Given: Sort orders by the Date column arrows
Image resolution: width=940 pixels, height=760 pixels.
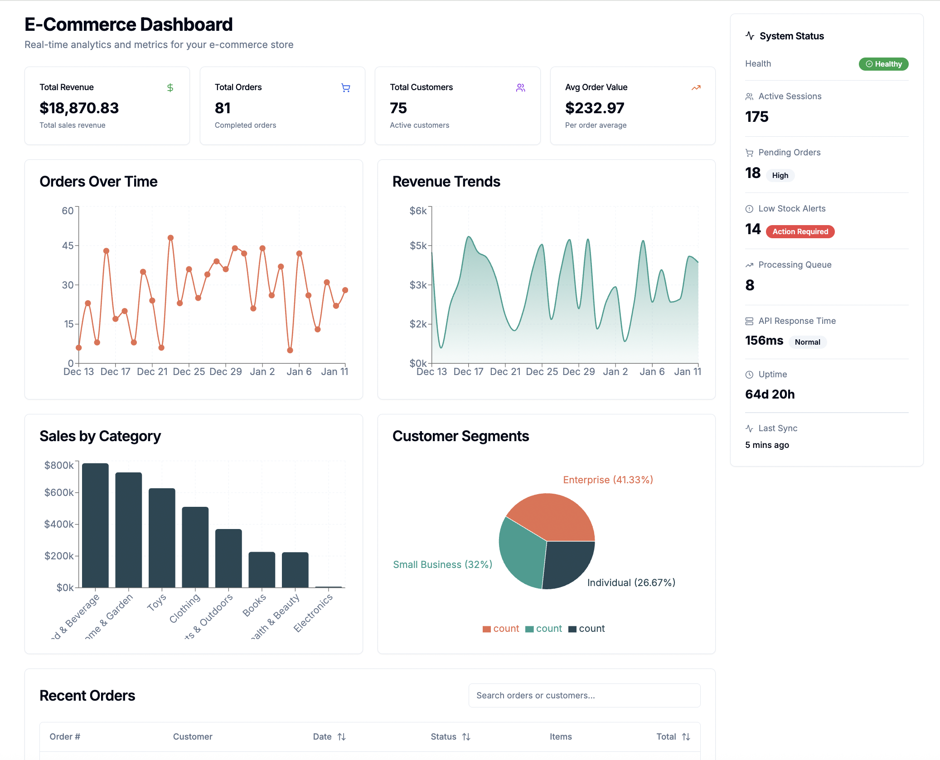Looking at the screenshot, I should pos(342,737).
